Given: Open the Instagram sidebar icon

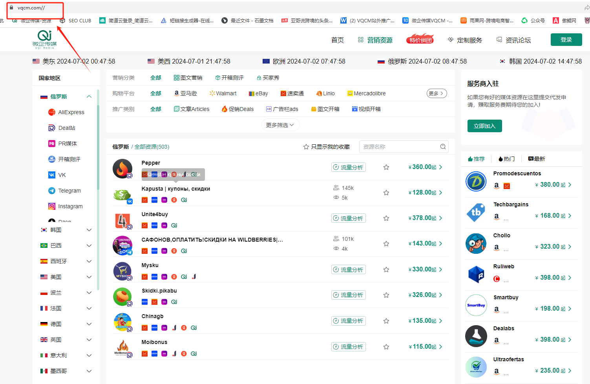Looking at the screenshot, I should [x=52, y=206].
